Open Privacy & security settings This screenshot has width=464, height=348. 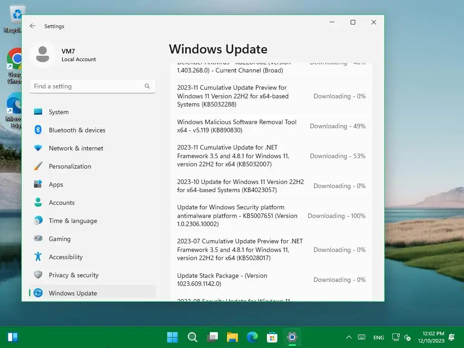[92, 275]
